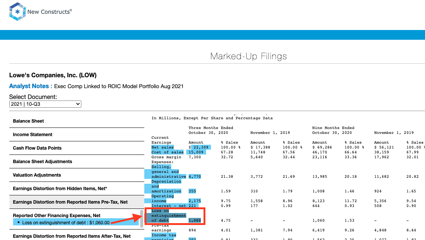This screenshot has height=240, width=425.
Task: Expand Earnings Distortion from Reported Items After-Tax, Net
Action: point(77,236)
